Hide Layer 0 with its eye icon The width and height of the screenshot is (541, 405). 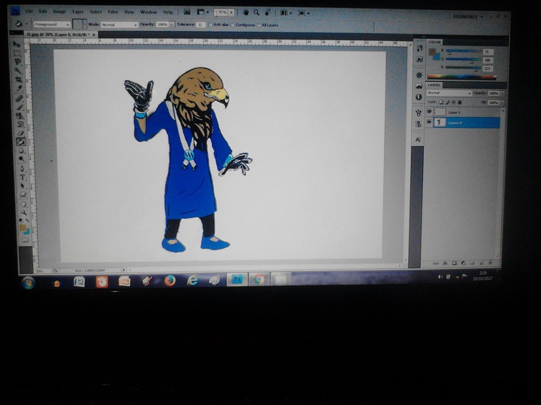429,122
